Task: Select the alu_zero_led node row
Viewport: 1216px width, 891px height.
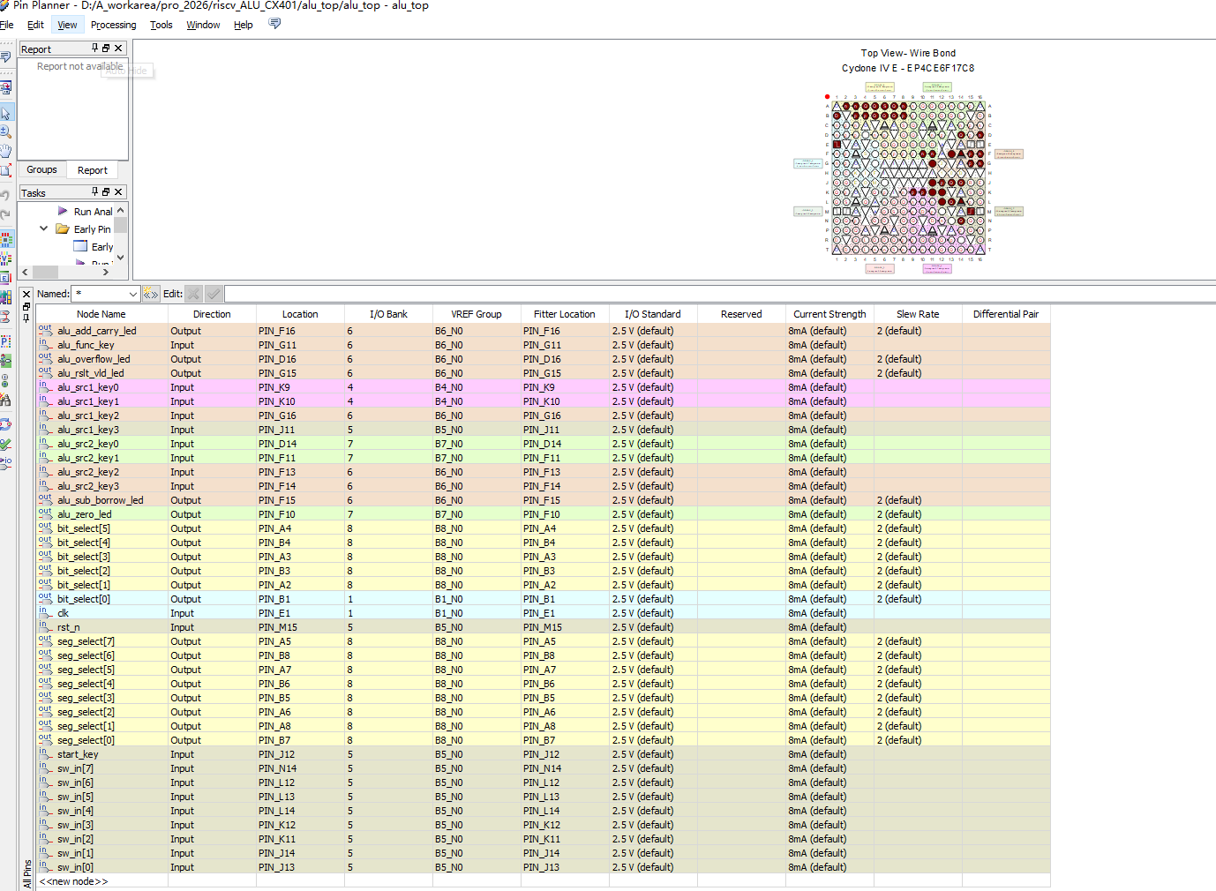Action: 543,514
